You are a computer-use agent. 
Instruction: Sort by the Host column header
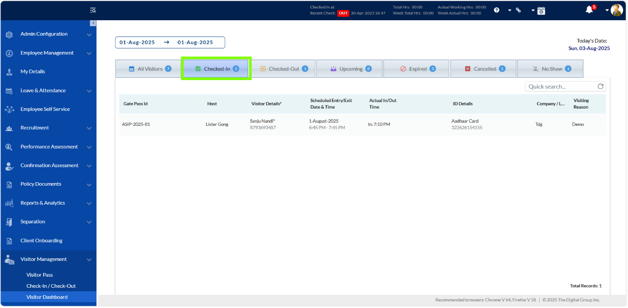[x=212, y=104]
